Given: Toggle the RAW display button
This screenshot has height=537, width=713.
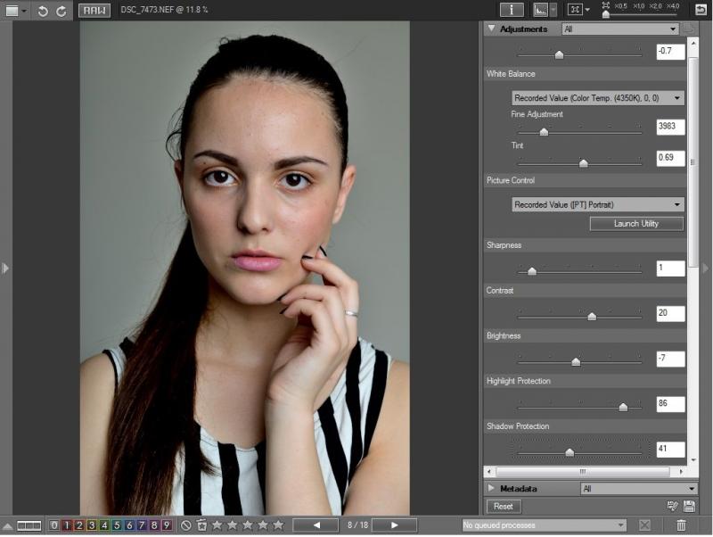Looking at the screenshot, I should click(94, 11).
